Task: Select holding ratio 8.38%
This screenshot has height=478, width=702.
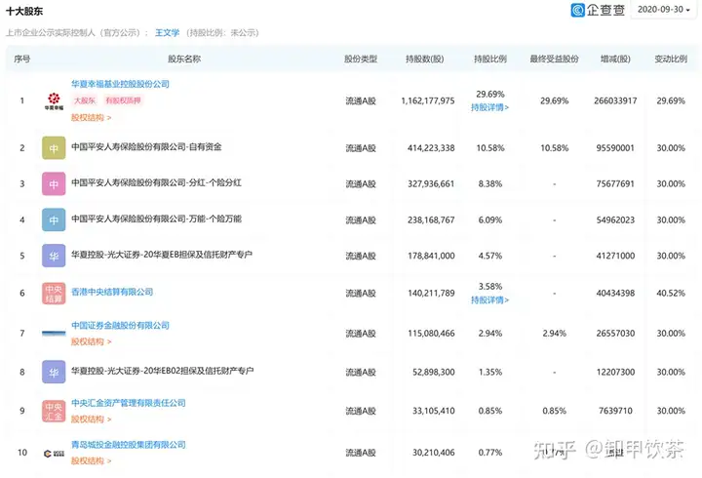Action: click(x=490, y=183)
